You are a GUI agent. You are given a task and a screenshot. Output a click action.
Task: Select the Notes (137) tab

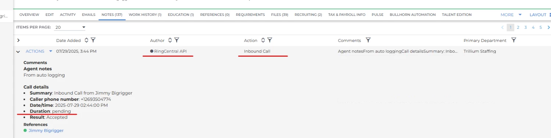pyautogui.click(x=112, y=15)
